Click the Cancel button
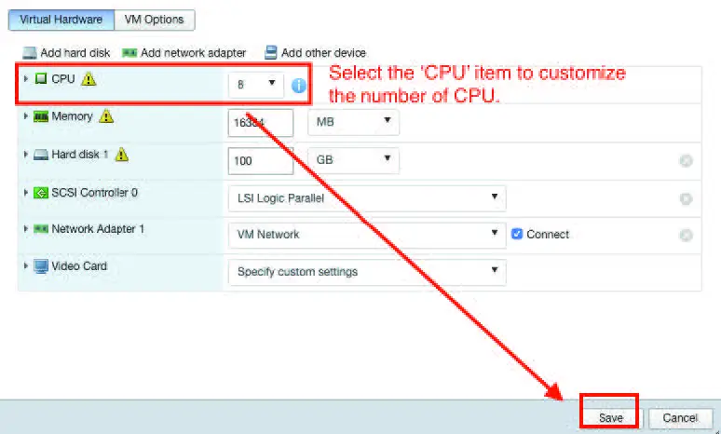The height and width of the screenshot is (434, 721). (x=680, y=418)
